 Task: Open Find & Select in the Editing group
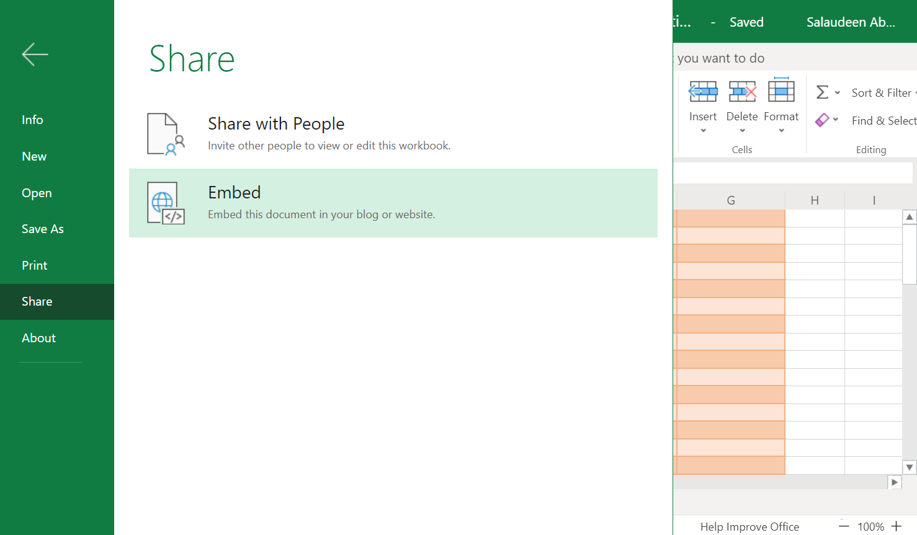click(x=883, y=120)
